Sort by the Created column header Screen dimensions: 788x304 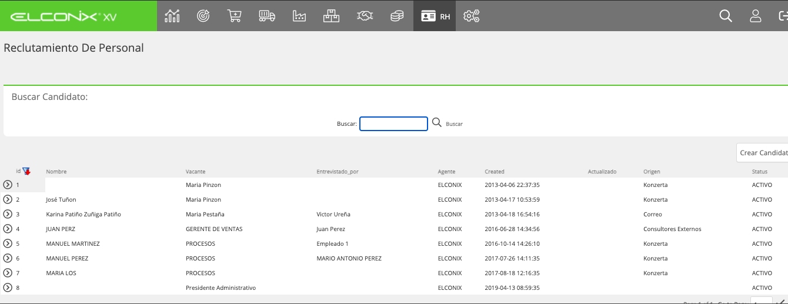(495, 172)
